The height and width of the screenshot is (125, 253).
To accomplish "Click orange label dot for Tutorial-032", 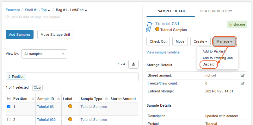I will click(70, 119).
